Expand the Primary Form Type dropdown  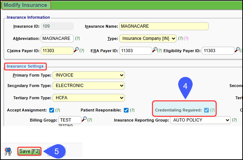[x=89, y=75]
